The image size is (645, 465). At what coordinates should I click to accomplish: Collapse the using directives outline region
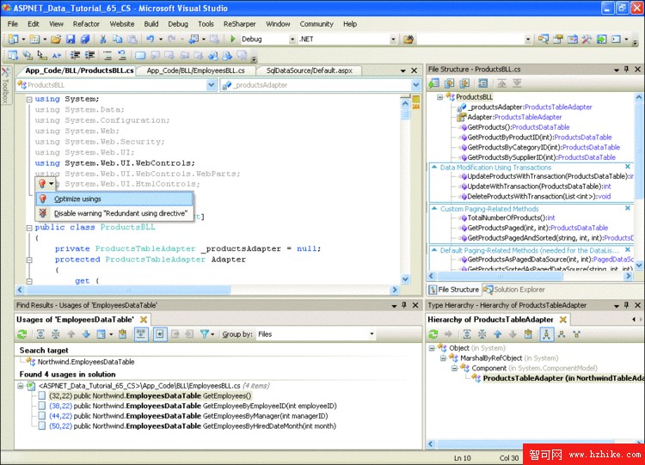(x=28, y=100)
